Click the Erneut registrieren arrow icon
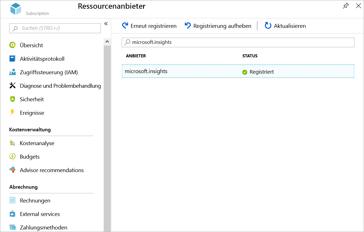364x232 pixels. click(125, 26)
